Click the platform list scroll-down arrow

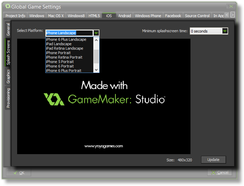pos(96,70)
